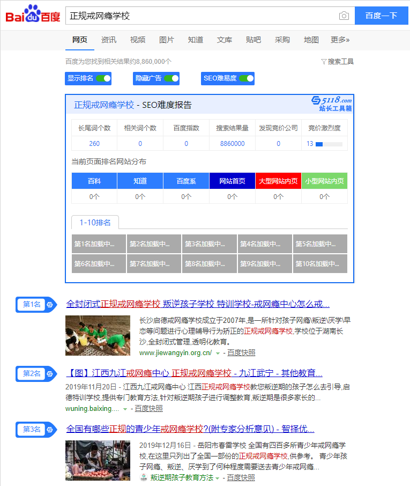The height and width of the screenshot is (486, 410).
Task: Click the favicon next to 叛逆期孩子教育方法
Action: click(144, 477)
